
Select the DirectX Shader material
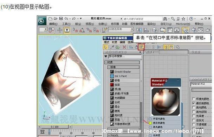click(x=125, y=72)
